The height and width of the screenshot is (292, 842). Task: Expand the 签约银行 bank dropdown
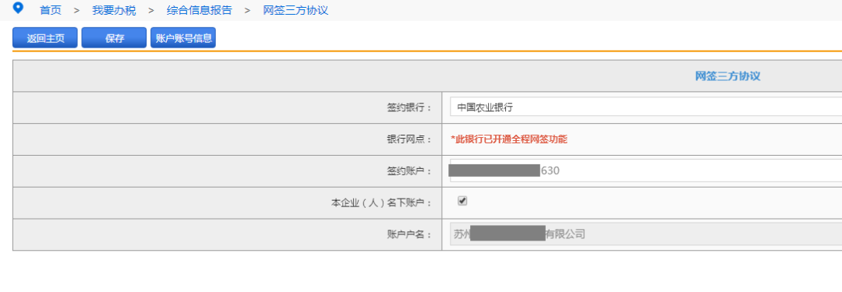pos(646,107)
